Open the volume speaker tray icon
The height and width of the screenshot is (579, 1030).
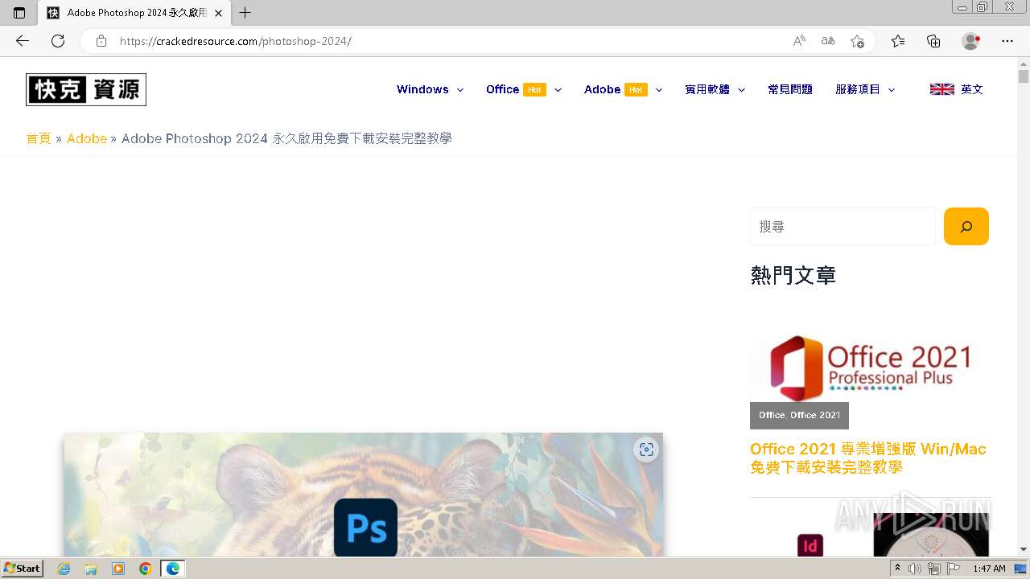915,569
